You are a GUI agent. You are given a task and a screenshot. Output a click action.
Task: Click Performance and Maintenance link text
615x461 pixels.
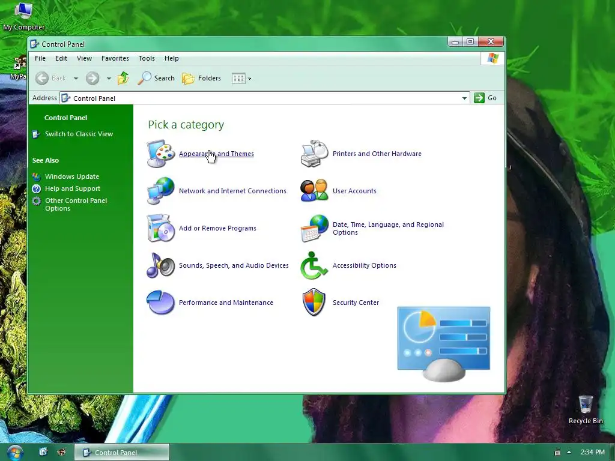pos(226,303)
